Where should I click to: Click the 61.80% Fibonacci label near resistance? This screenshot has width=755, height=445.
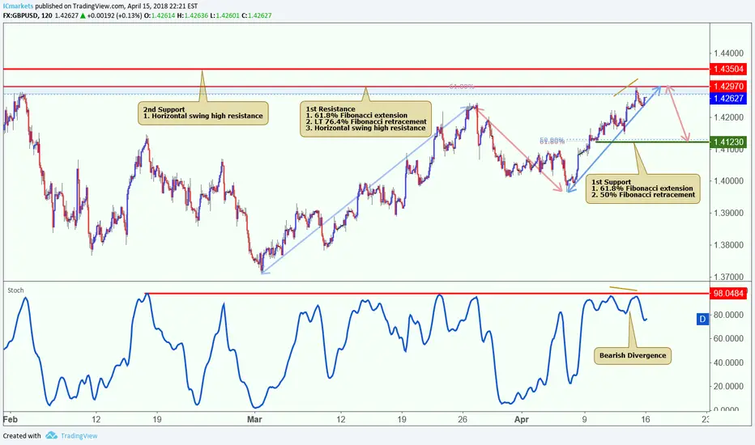[x=462, y=87]
